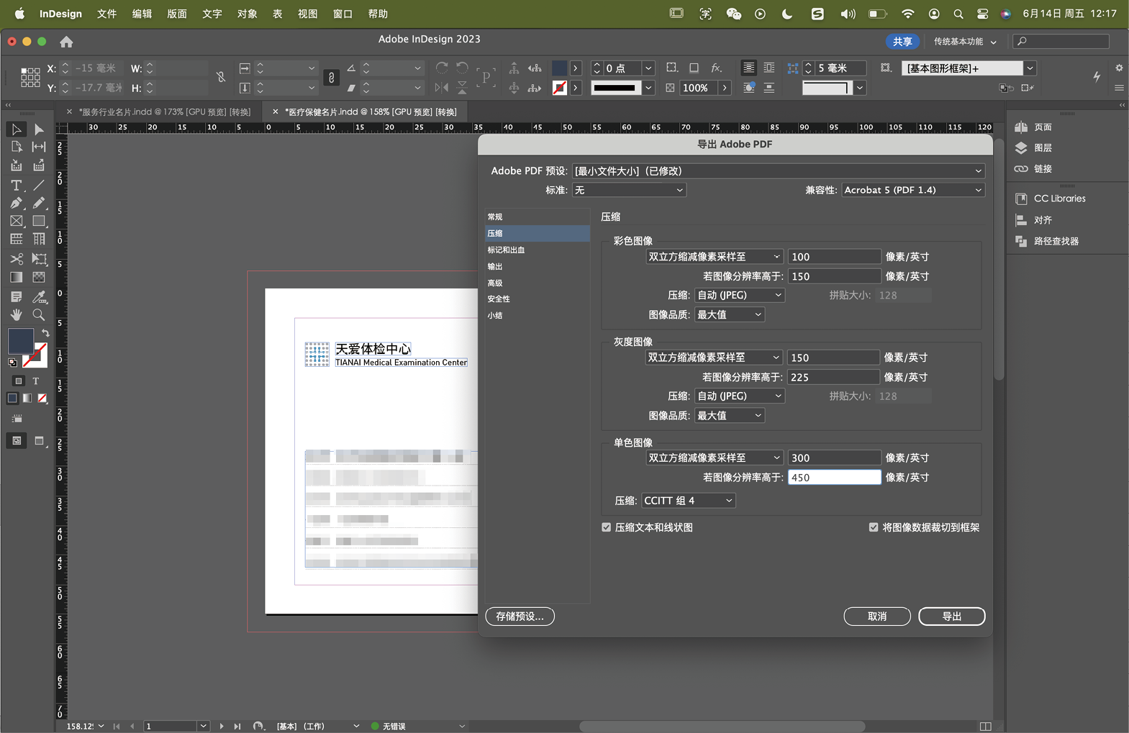The height and width of the screenshot is (733, 1129).
Task: Open the Layers panel
Action: (x=1042, y=148)
